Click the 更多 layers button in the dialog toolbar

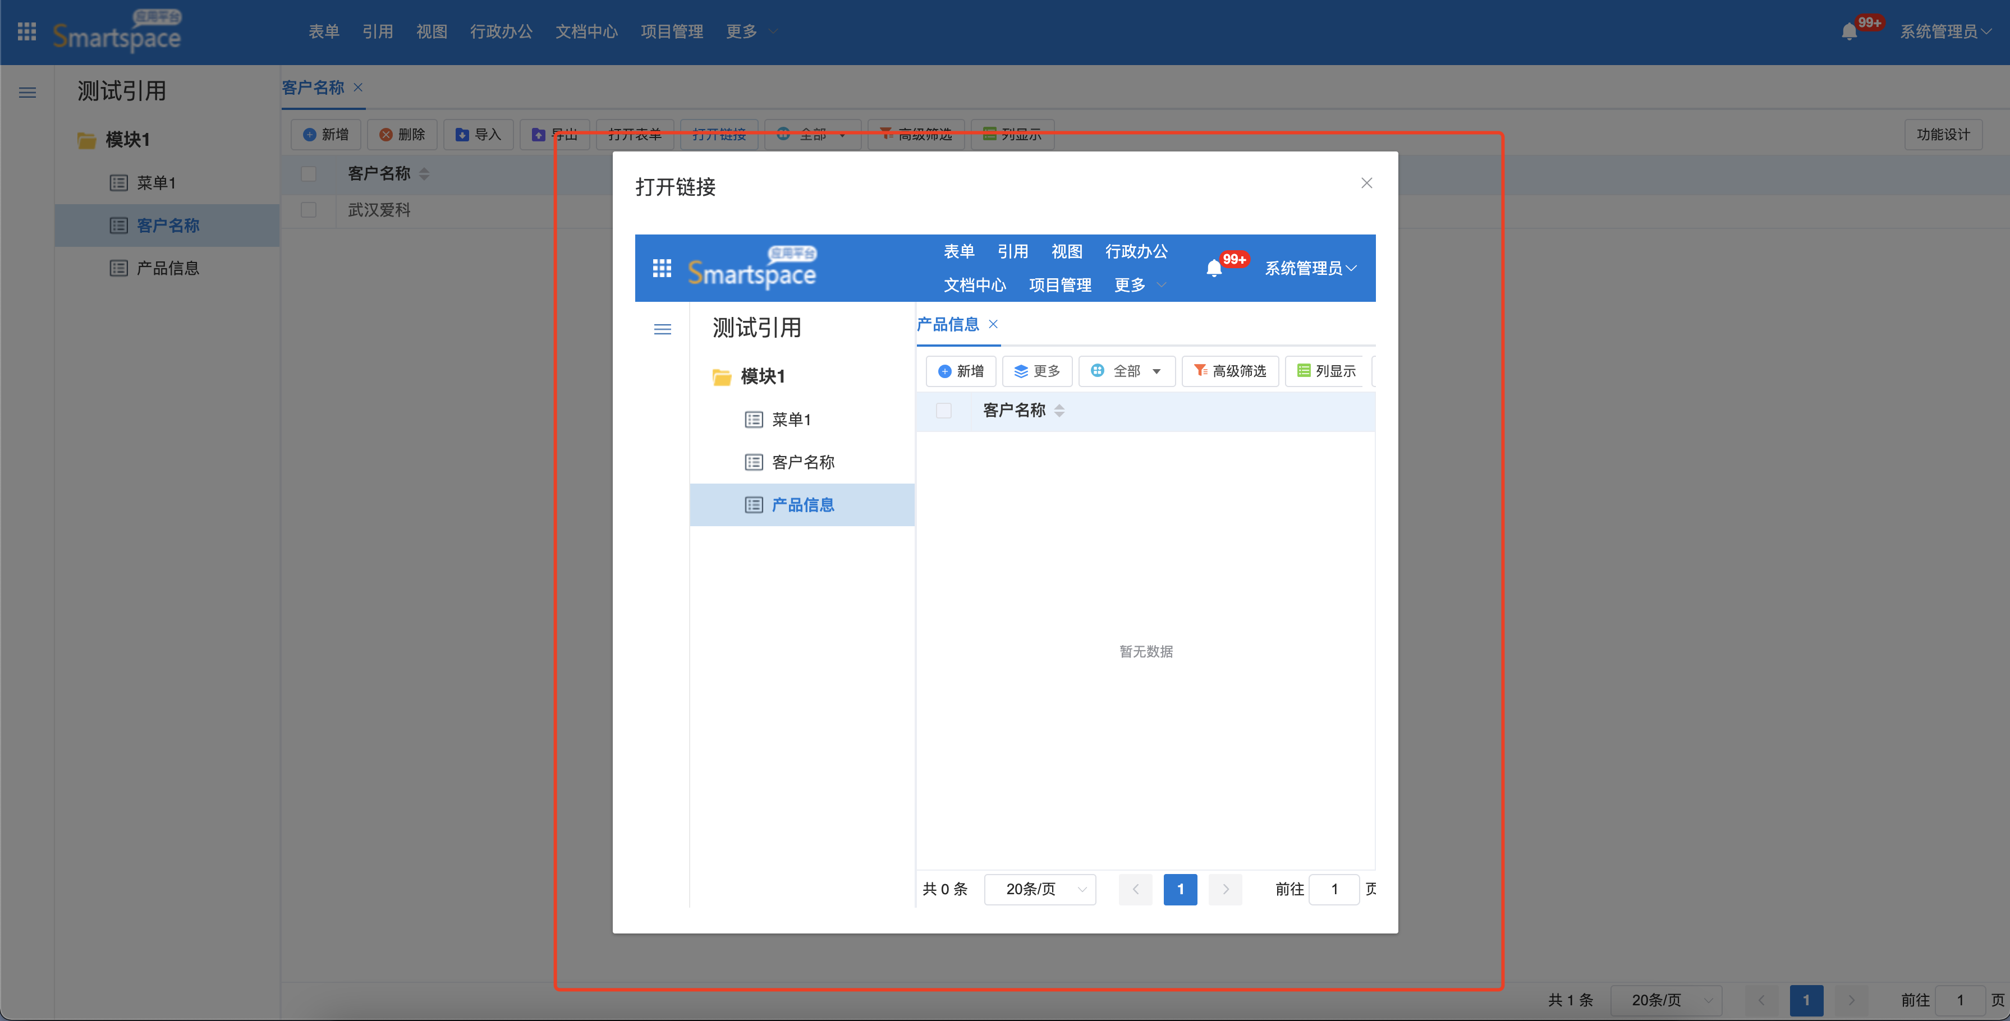1036,371
